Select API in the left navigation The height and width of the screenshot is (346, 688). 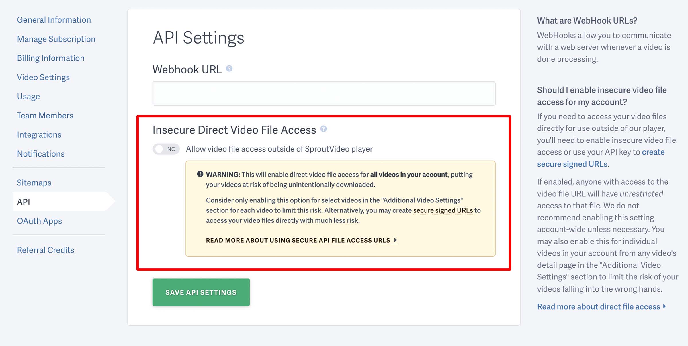[24, 202]
